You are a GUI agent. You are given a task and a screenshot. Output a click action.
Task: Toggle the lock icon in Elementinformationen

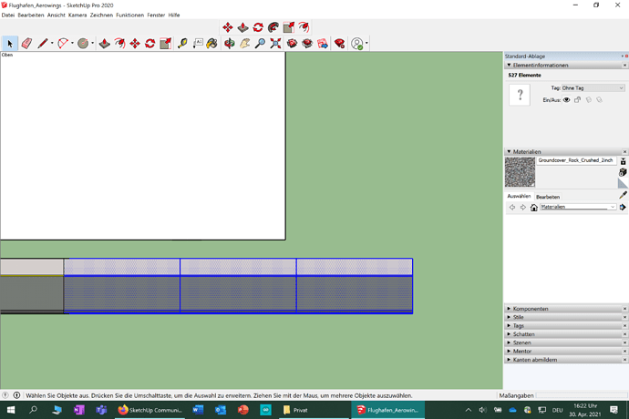577,100
